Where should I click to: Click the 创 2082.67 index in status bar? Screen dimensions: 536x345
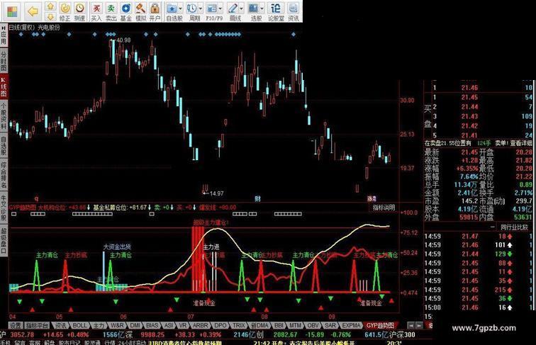pyautogui.click(x=277, y=335)
